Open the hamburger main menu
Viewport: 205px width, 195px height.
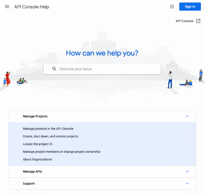(x=7, y=6)
